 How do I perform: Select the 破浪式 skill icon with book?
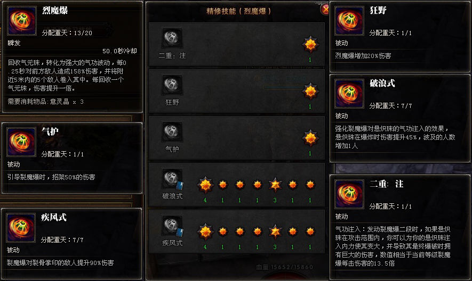(x=172, y=178)
